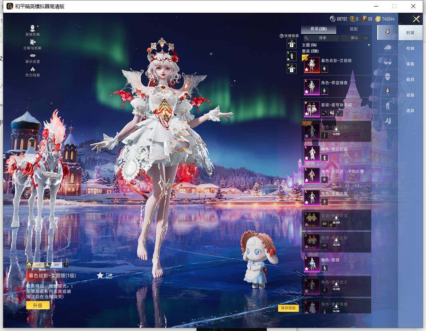The width and height of the screenshot is (426, 331).
Task: Click the 分解与拆解 puzzle-piece icon
Action: [x=33, y=42]
